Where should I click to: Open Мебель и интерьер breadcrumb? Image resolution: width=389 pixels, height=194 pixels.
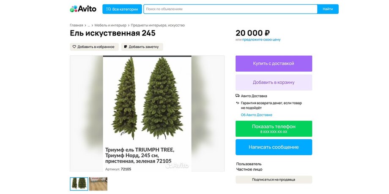pos(110,25)
